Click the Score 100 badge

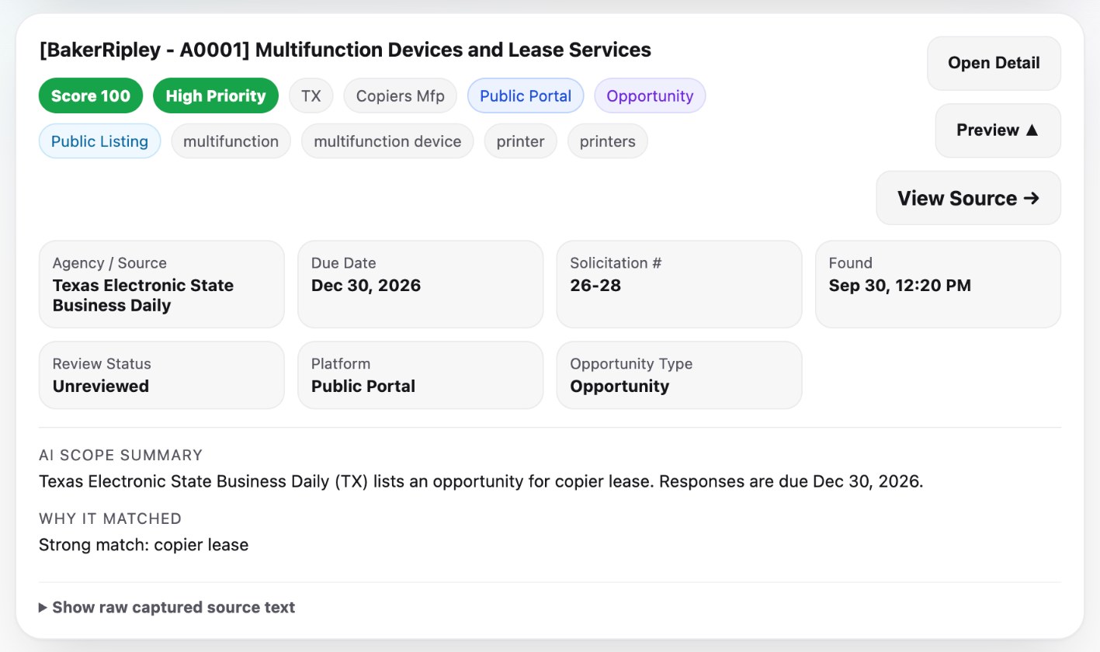[x=91, y=95]
